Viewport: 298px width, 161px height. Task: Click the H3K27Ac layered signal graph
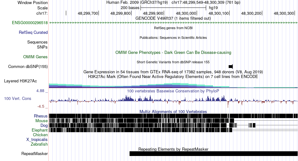[173, 86]
